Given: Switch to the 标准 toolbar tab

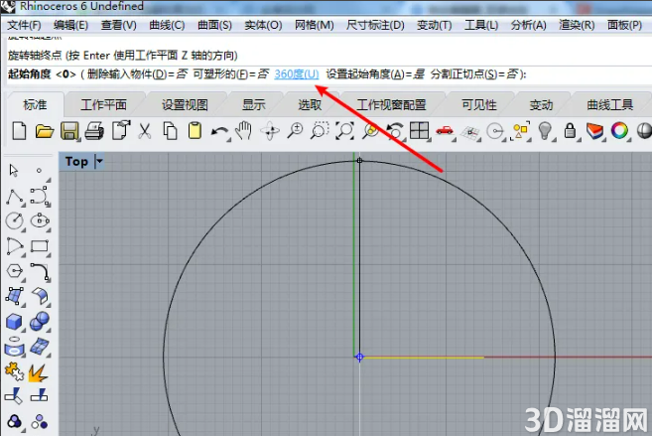Looking at the screenshot, I should (x=35, y=105).
